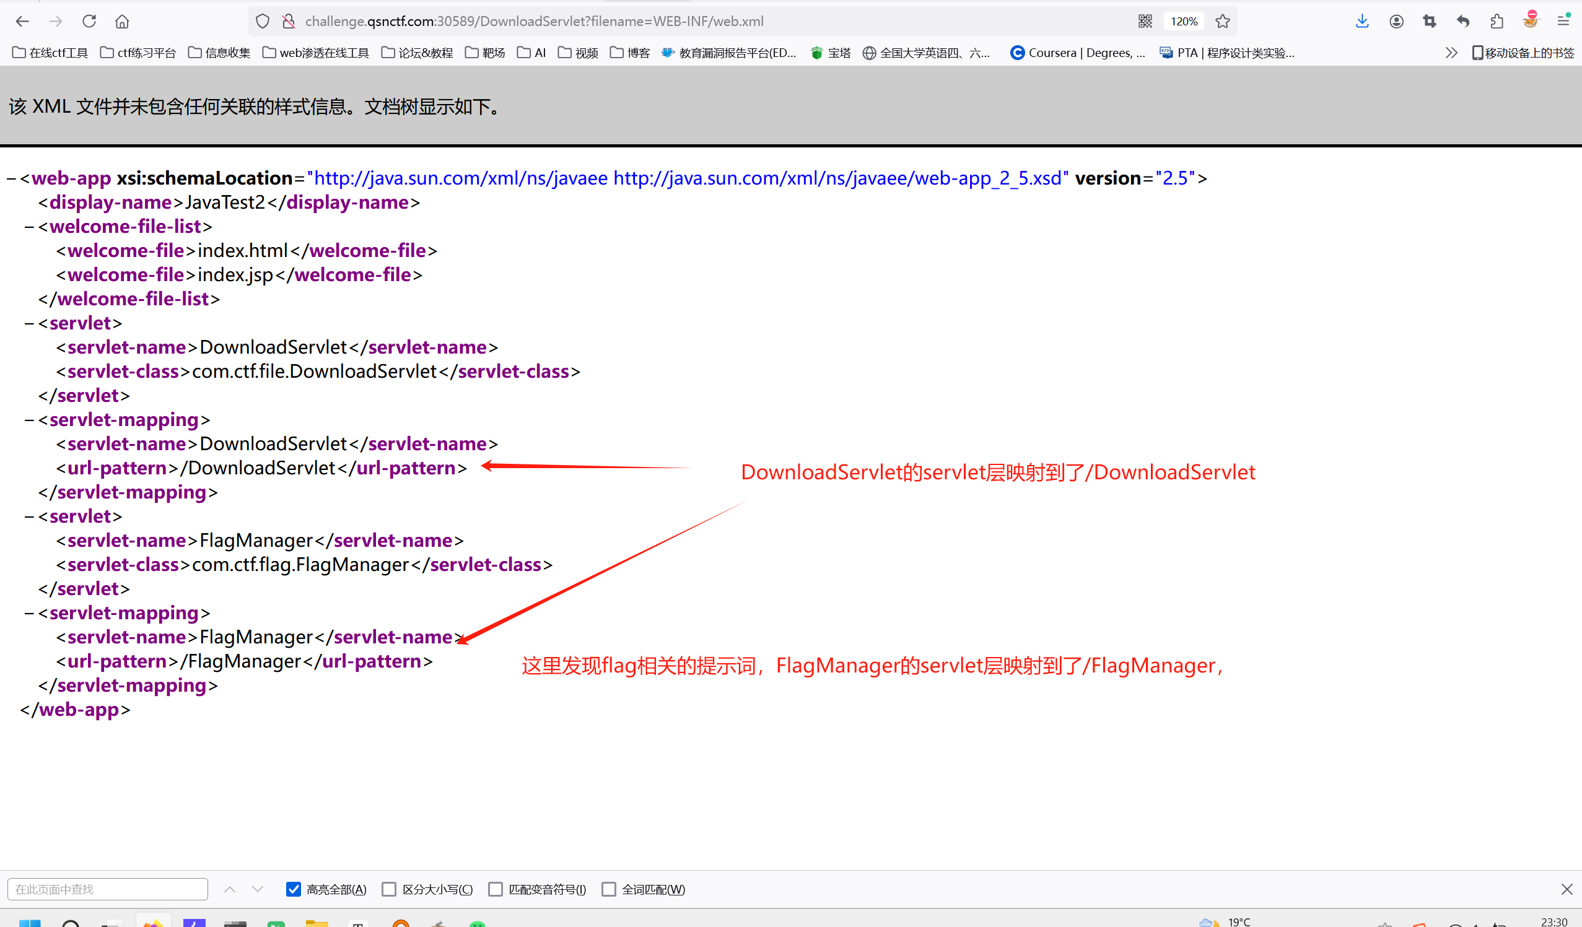Screen dimensions: 1582x927
Task: Open the QR code generator icon
Action: tap(1145, 21)
